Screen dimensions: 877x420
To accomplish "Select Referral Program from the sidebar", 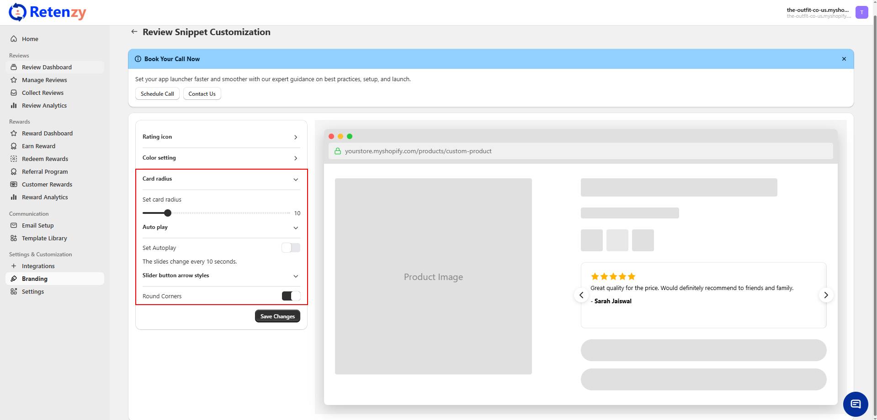I will tap(45, 171).
